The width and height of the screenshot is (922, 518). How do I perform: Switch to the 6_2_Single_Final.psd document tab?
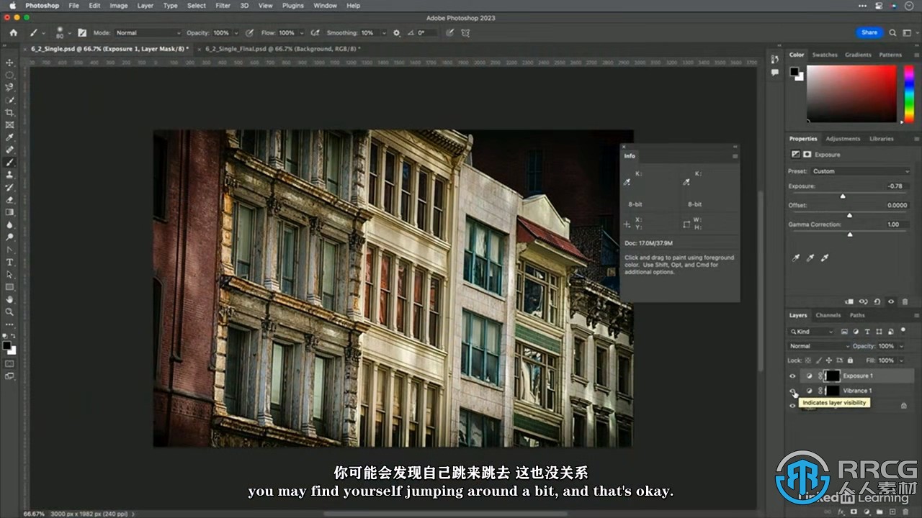(283, 49)
